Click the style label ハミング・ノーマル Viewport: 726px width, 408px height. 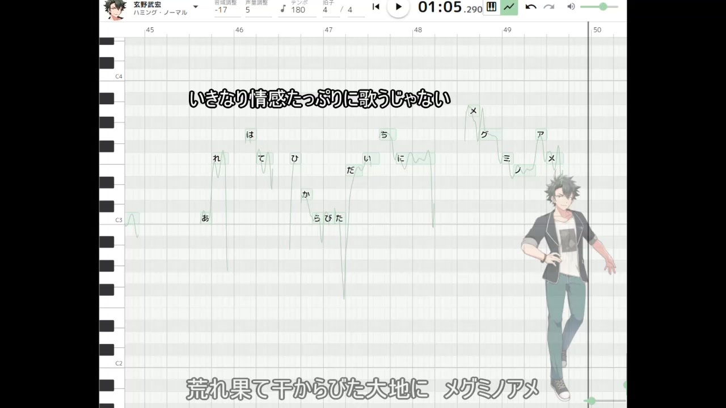pyautogui.click(x=160, y=12)
